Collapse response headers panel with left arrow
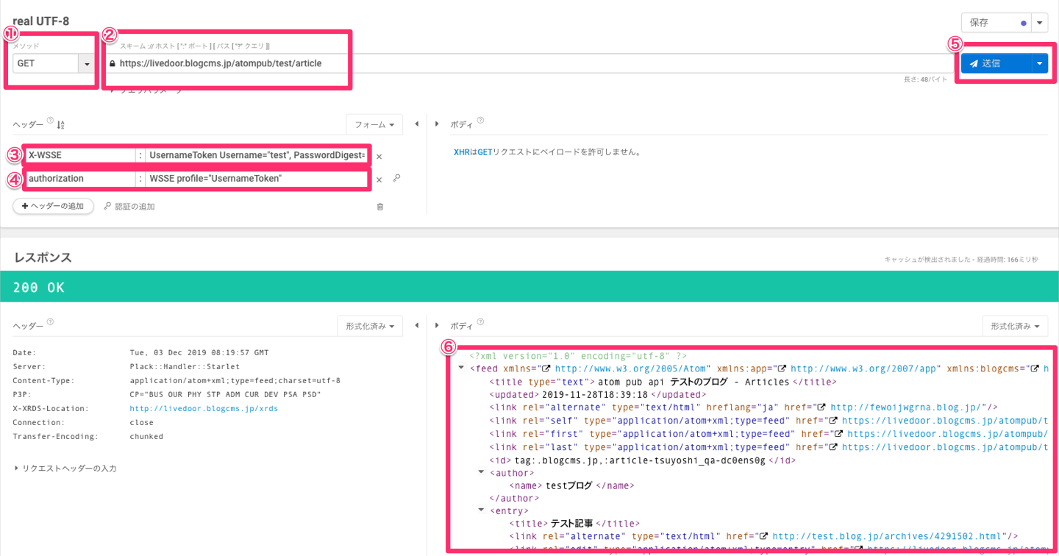1059x556 pixels. 417,325
